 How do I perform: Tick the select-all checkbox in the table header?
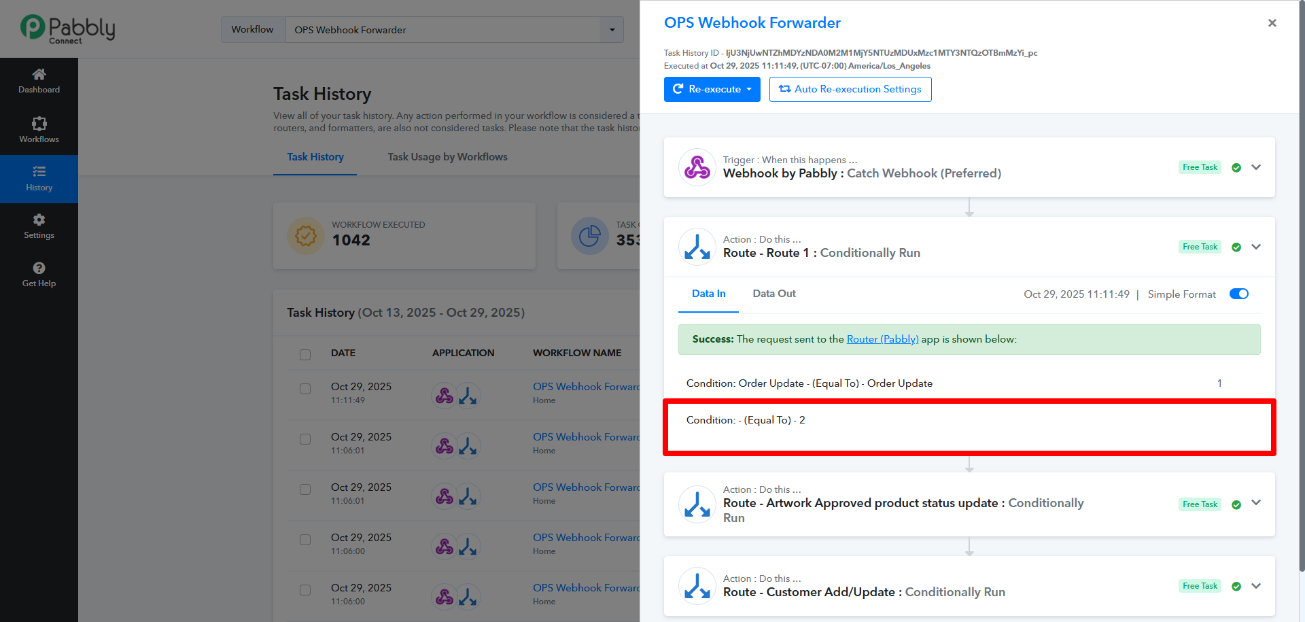(x=305, y=354)
